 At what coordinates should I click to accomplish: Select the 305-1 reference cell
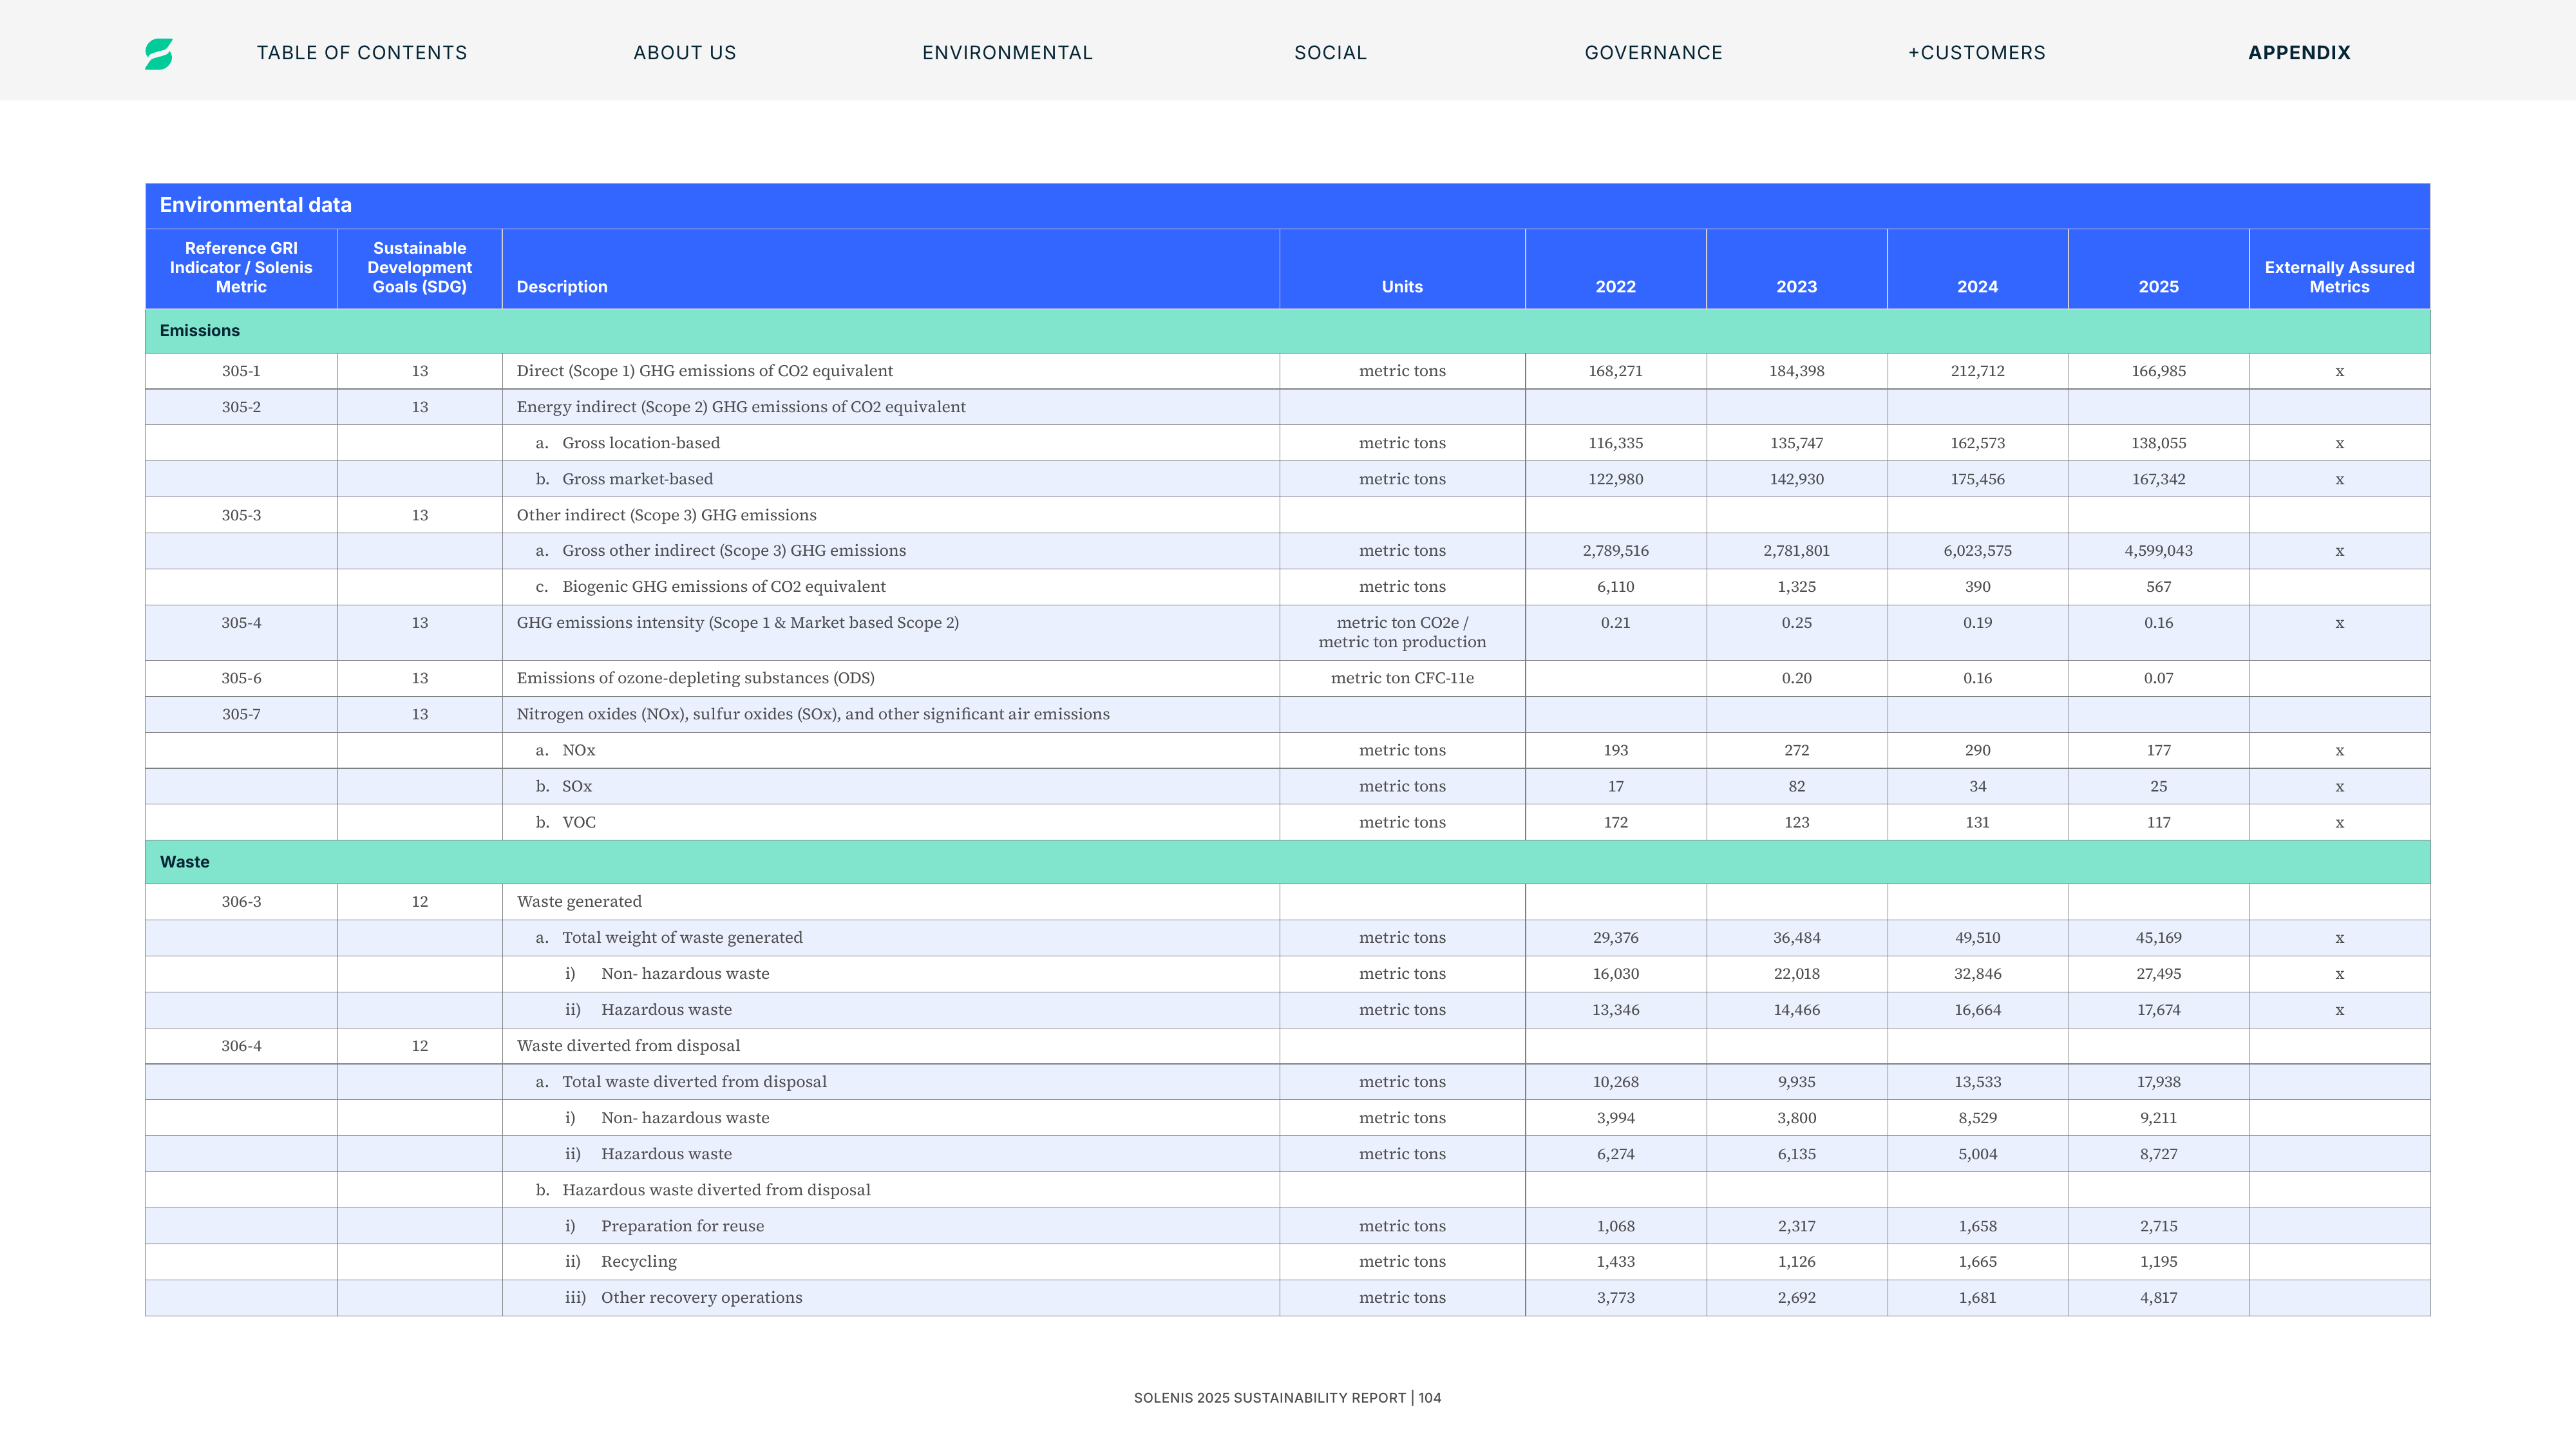pos(241,371)
